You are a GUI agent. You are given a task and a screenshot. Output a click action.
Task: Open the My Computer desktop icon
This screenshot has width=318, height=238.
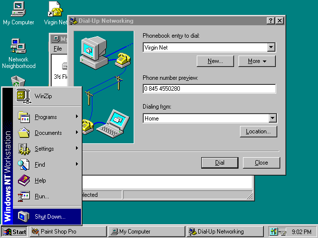click(x=18, y=9)
